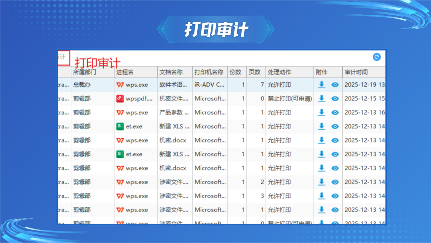Image resolution: width=431 pixels, height=243 pixels.
Task: Select 允许打印 in the 产品参数 row
Action: [290, 112]
